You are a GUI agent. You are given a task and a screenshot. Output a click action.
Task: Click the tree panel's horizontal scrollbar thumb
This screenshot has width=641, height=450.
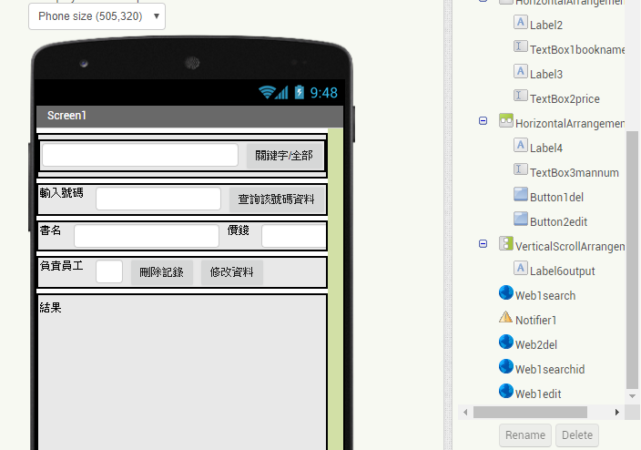pos(530,413)
